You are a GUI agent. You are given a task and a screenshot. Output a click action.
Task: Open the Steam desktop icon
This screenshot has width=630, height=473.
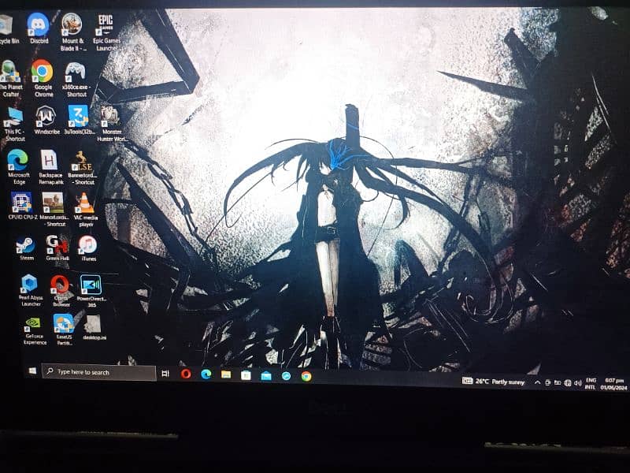[26, 245]
